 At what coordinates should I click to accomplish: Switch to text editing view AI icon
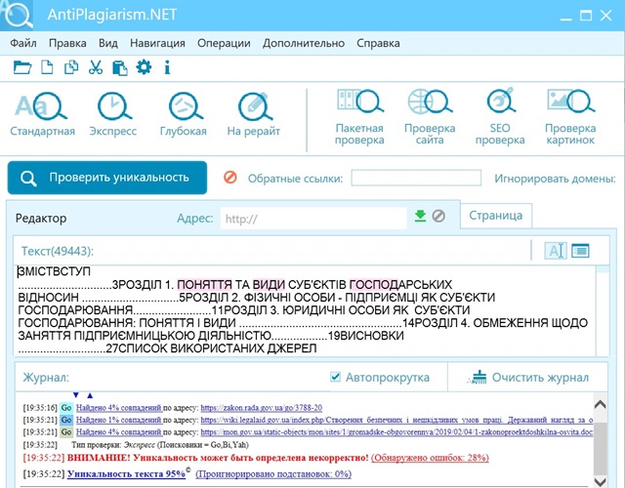[556, 251]
